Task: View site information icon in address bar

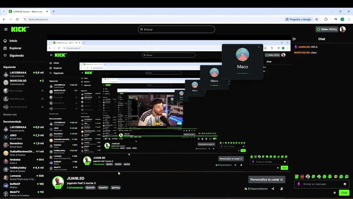Action: pyautogui.click(x=25, y=19)
